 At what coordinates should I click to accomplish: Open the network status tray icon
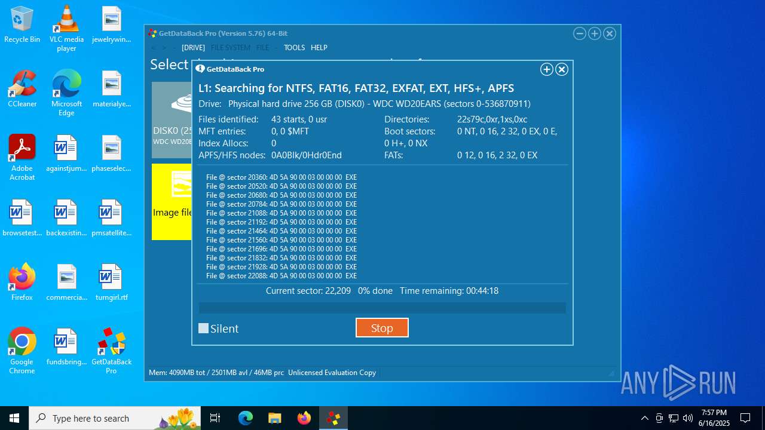click(674, 418)
